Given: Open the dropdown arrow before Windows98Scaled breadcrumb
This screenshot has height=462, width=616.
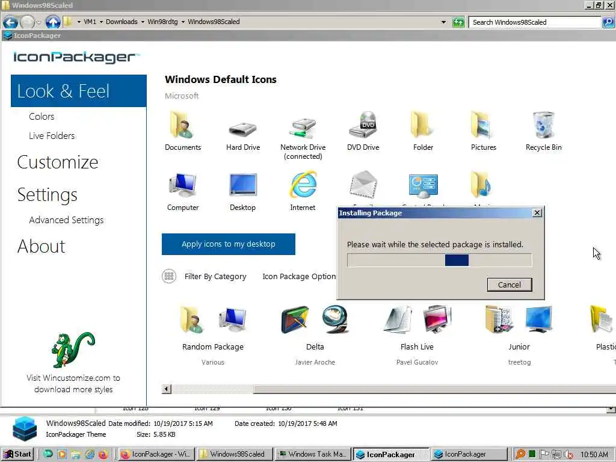Looking at the screenshot, I should [183, 22].
